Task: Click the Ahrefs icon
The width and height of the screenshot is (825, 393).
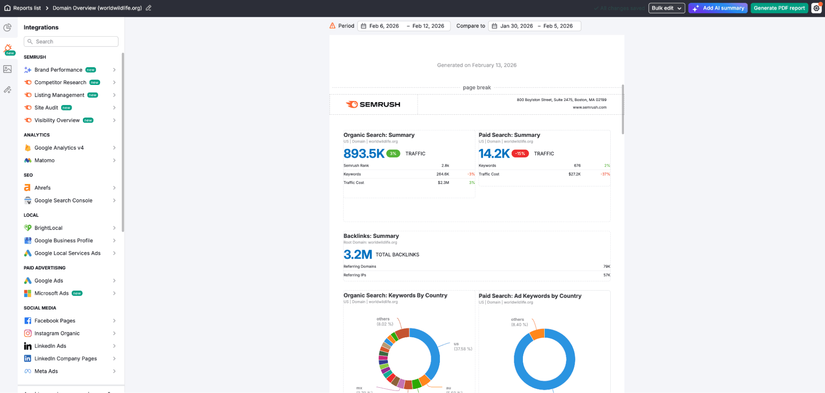Action: click(28, 188)
